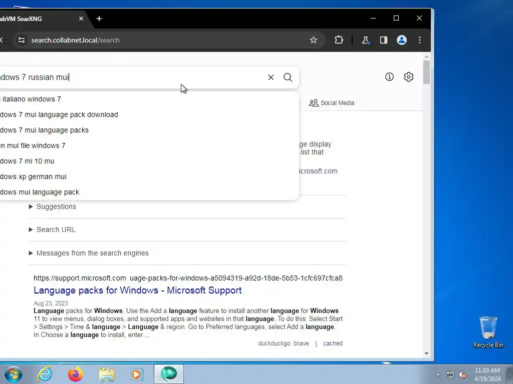Open the support.microsoft.com result URL

[x=188, y=278]
